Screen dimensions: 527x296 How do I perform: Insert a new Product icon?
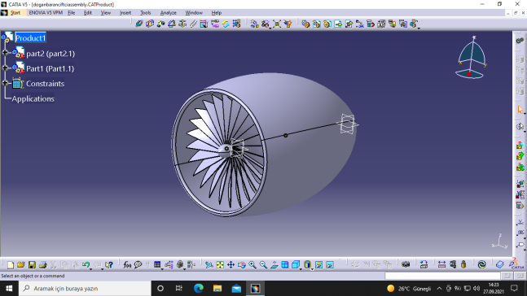point(316,24)
